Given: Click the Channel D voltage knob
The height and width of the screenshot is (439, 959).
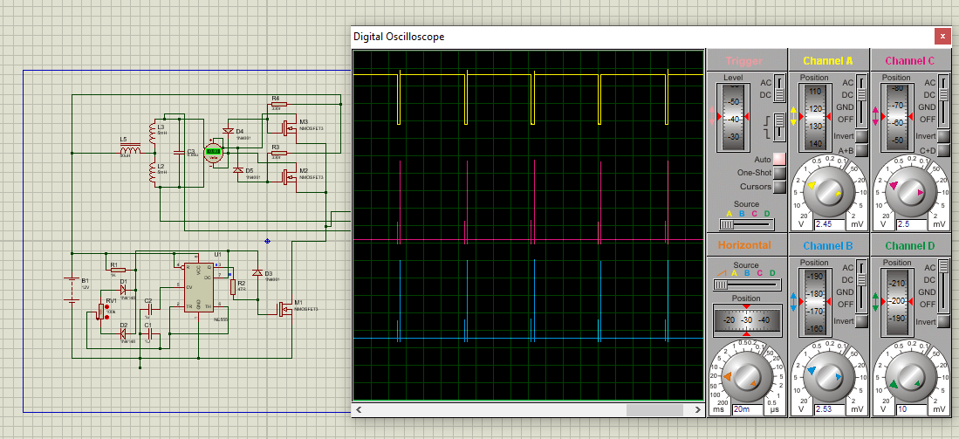Looking at the screenshot, I should 909,377.
